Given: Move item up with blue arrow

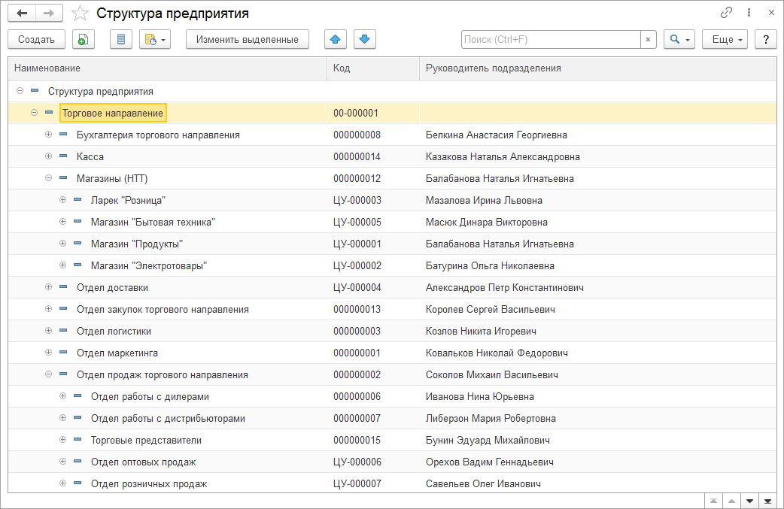Looking at the screenshot, I should point(336,40).
